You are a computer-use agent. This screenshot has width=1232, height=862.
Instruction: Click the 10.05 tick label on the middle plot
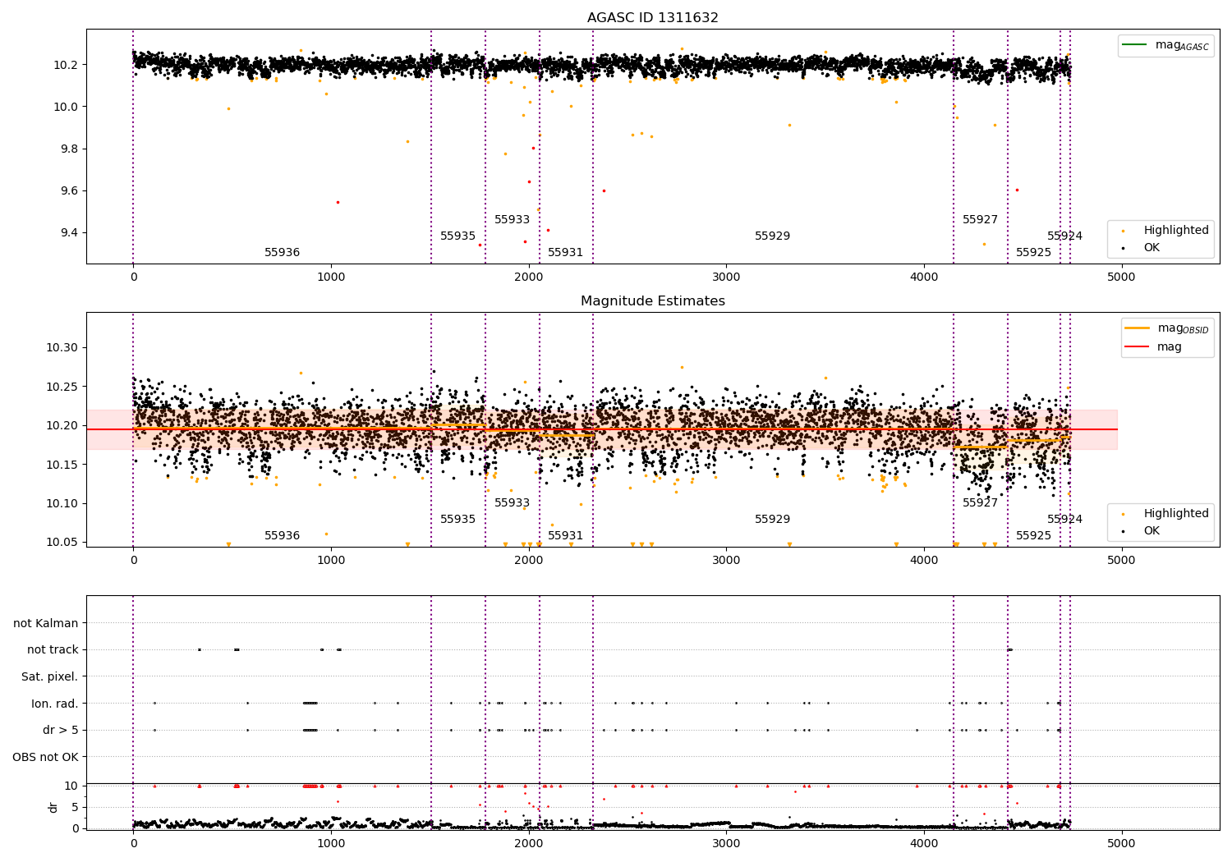(x=62, y=542)
